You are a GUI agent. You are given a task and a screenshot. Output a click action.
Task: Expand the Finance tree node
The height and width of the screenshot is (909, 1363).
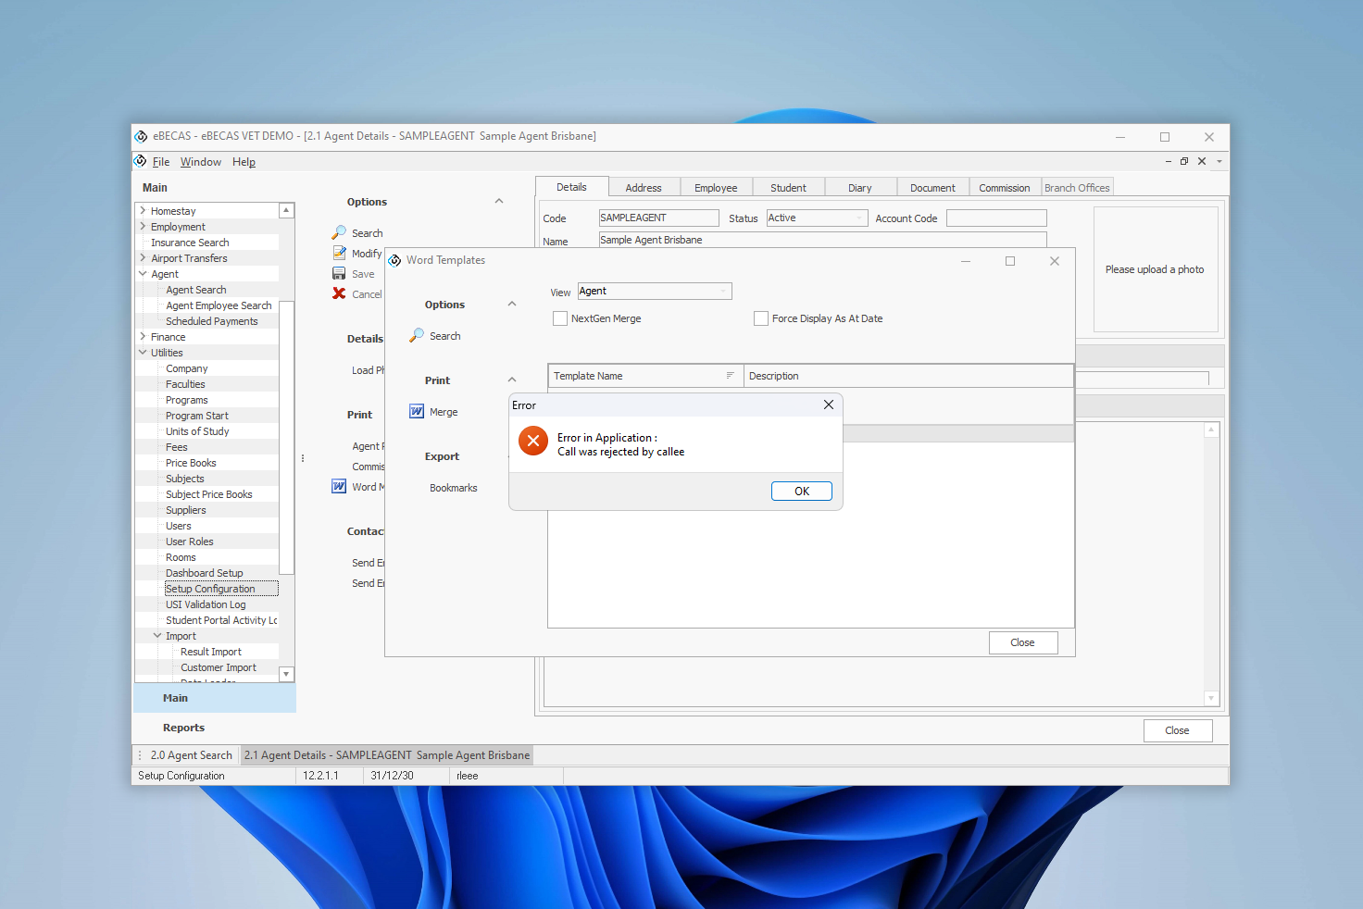(143, 337)
